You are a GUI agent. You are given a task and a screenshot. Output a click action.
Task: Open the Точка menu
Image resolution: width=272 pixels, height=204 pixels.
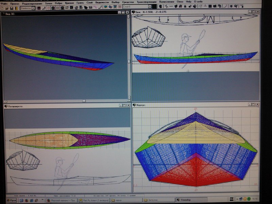tap(48, 3)
